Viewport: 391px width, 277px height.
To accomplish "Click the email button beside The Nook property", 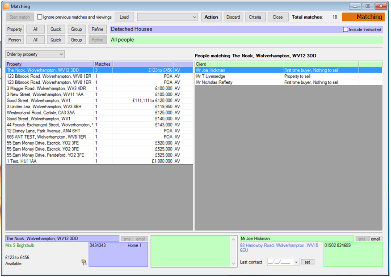I will click(141, 239).
